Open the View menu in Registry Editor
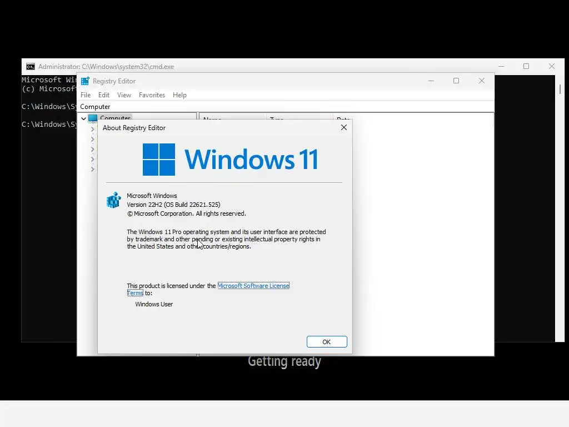This screenshot has height=427, width=569. pos(124,95)
